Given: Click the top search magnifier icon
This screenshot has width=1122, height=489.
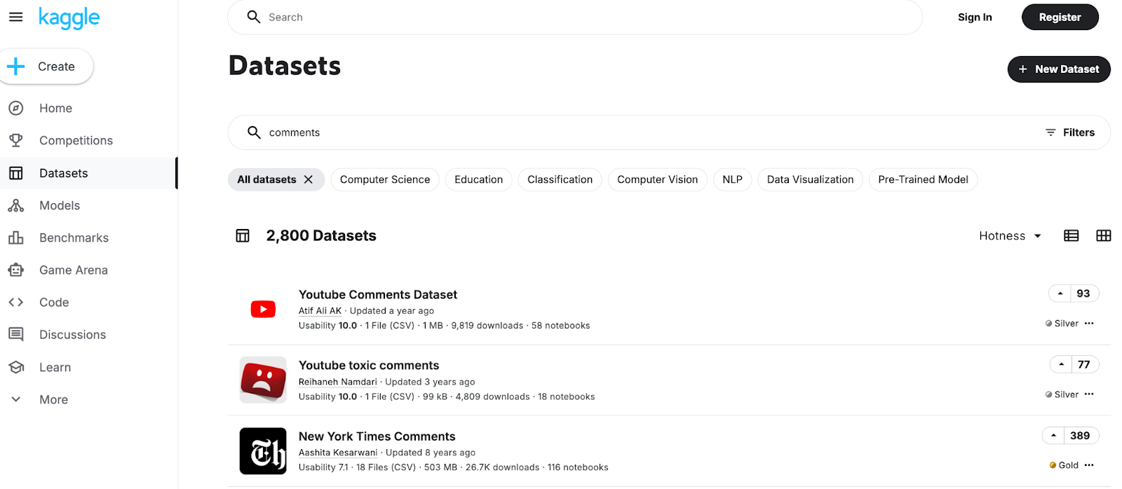Looking at the screenshot, I should pos(254,17).
